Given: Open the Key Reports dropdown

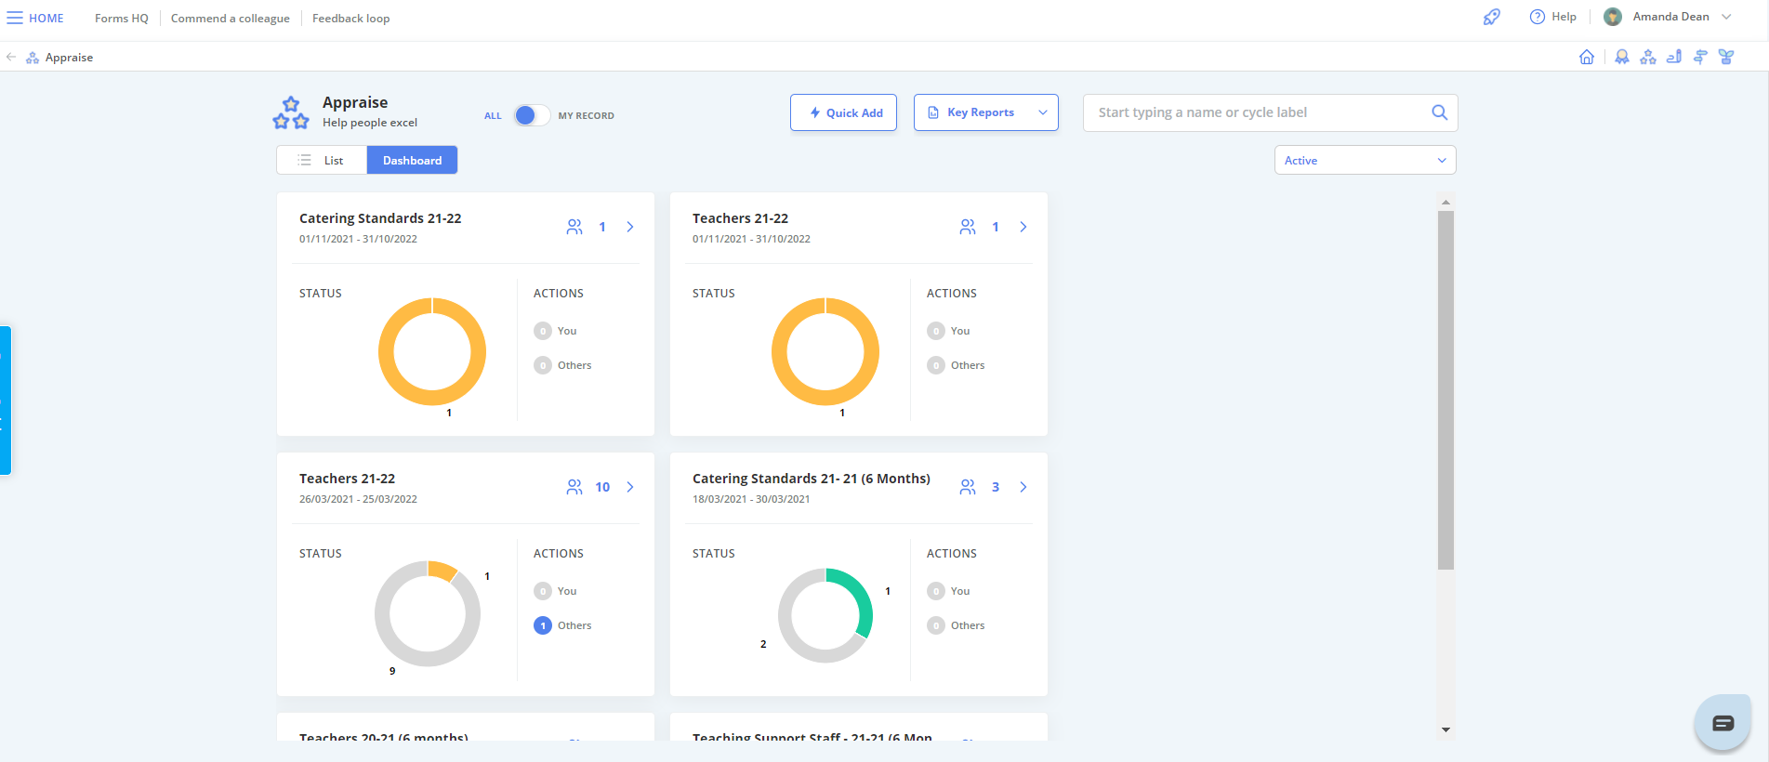Looking at the screenshot, I should (985, 112).
